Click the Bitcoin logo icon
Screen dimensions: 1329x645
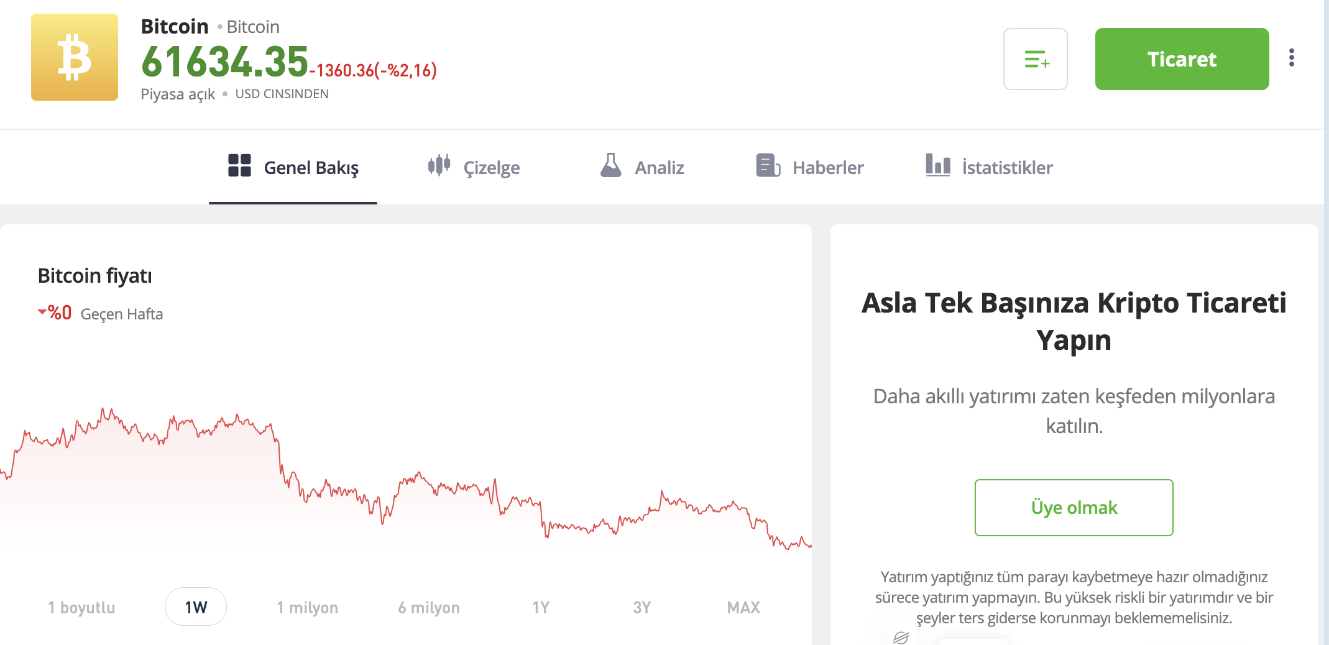click(75, 58)
